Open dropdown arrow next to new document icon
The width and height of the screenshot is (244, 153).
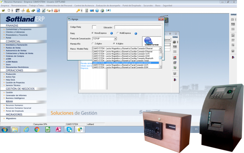click(12, 11)
